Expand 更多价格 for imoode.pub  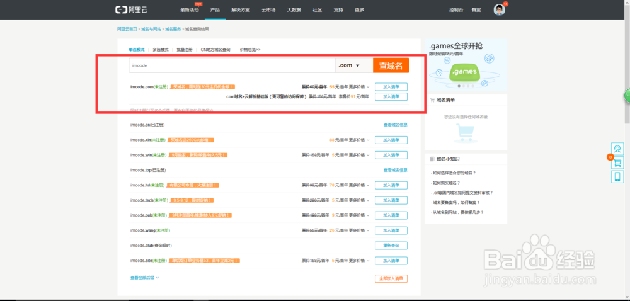coord(359,215)
